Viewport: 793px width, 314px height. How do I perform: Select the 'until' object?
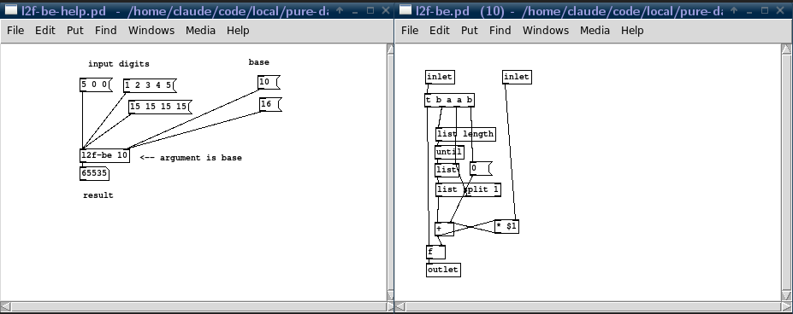[449, 152]
